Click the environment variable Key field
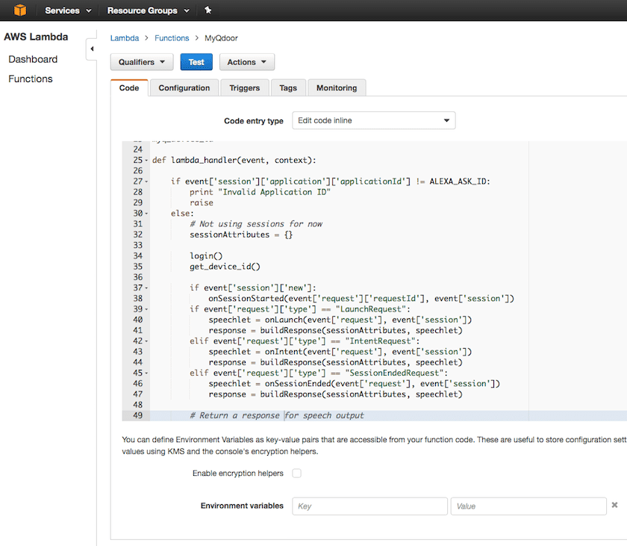This screenshot has width=627, height=546. (x=370, y=506)
